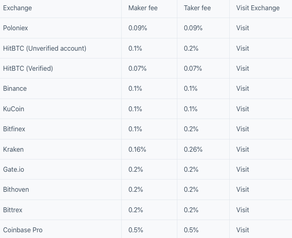292x238 pixels.
Task: Open the KuCoin Visit link
Action: [242, 109]
